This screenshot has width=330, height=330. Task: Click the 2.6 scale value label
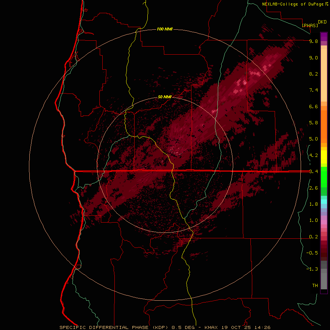pyautogui.click(x=313, y=188)
